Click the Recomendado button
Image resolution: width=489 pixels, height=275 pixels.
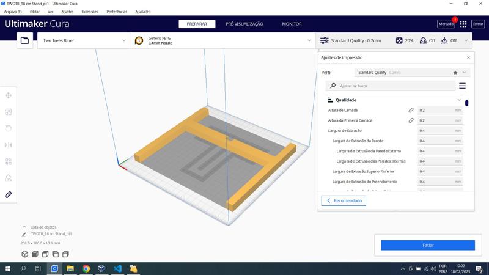[x=344, y=201]
